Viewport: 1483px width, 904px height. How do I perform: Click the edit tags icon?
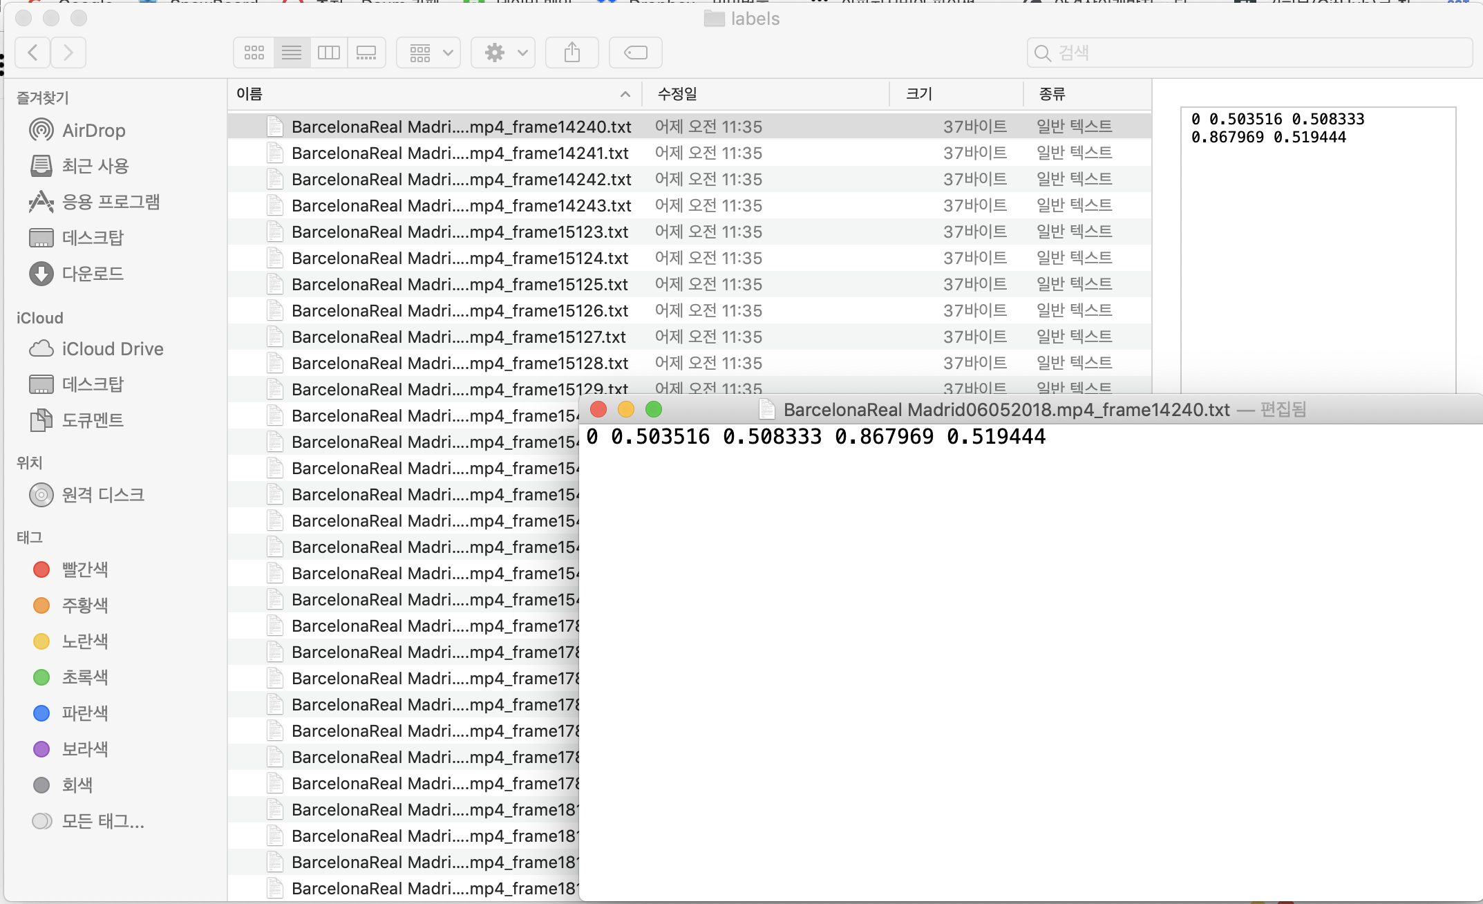(636, 53)
